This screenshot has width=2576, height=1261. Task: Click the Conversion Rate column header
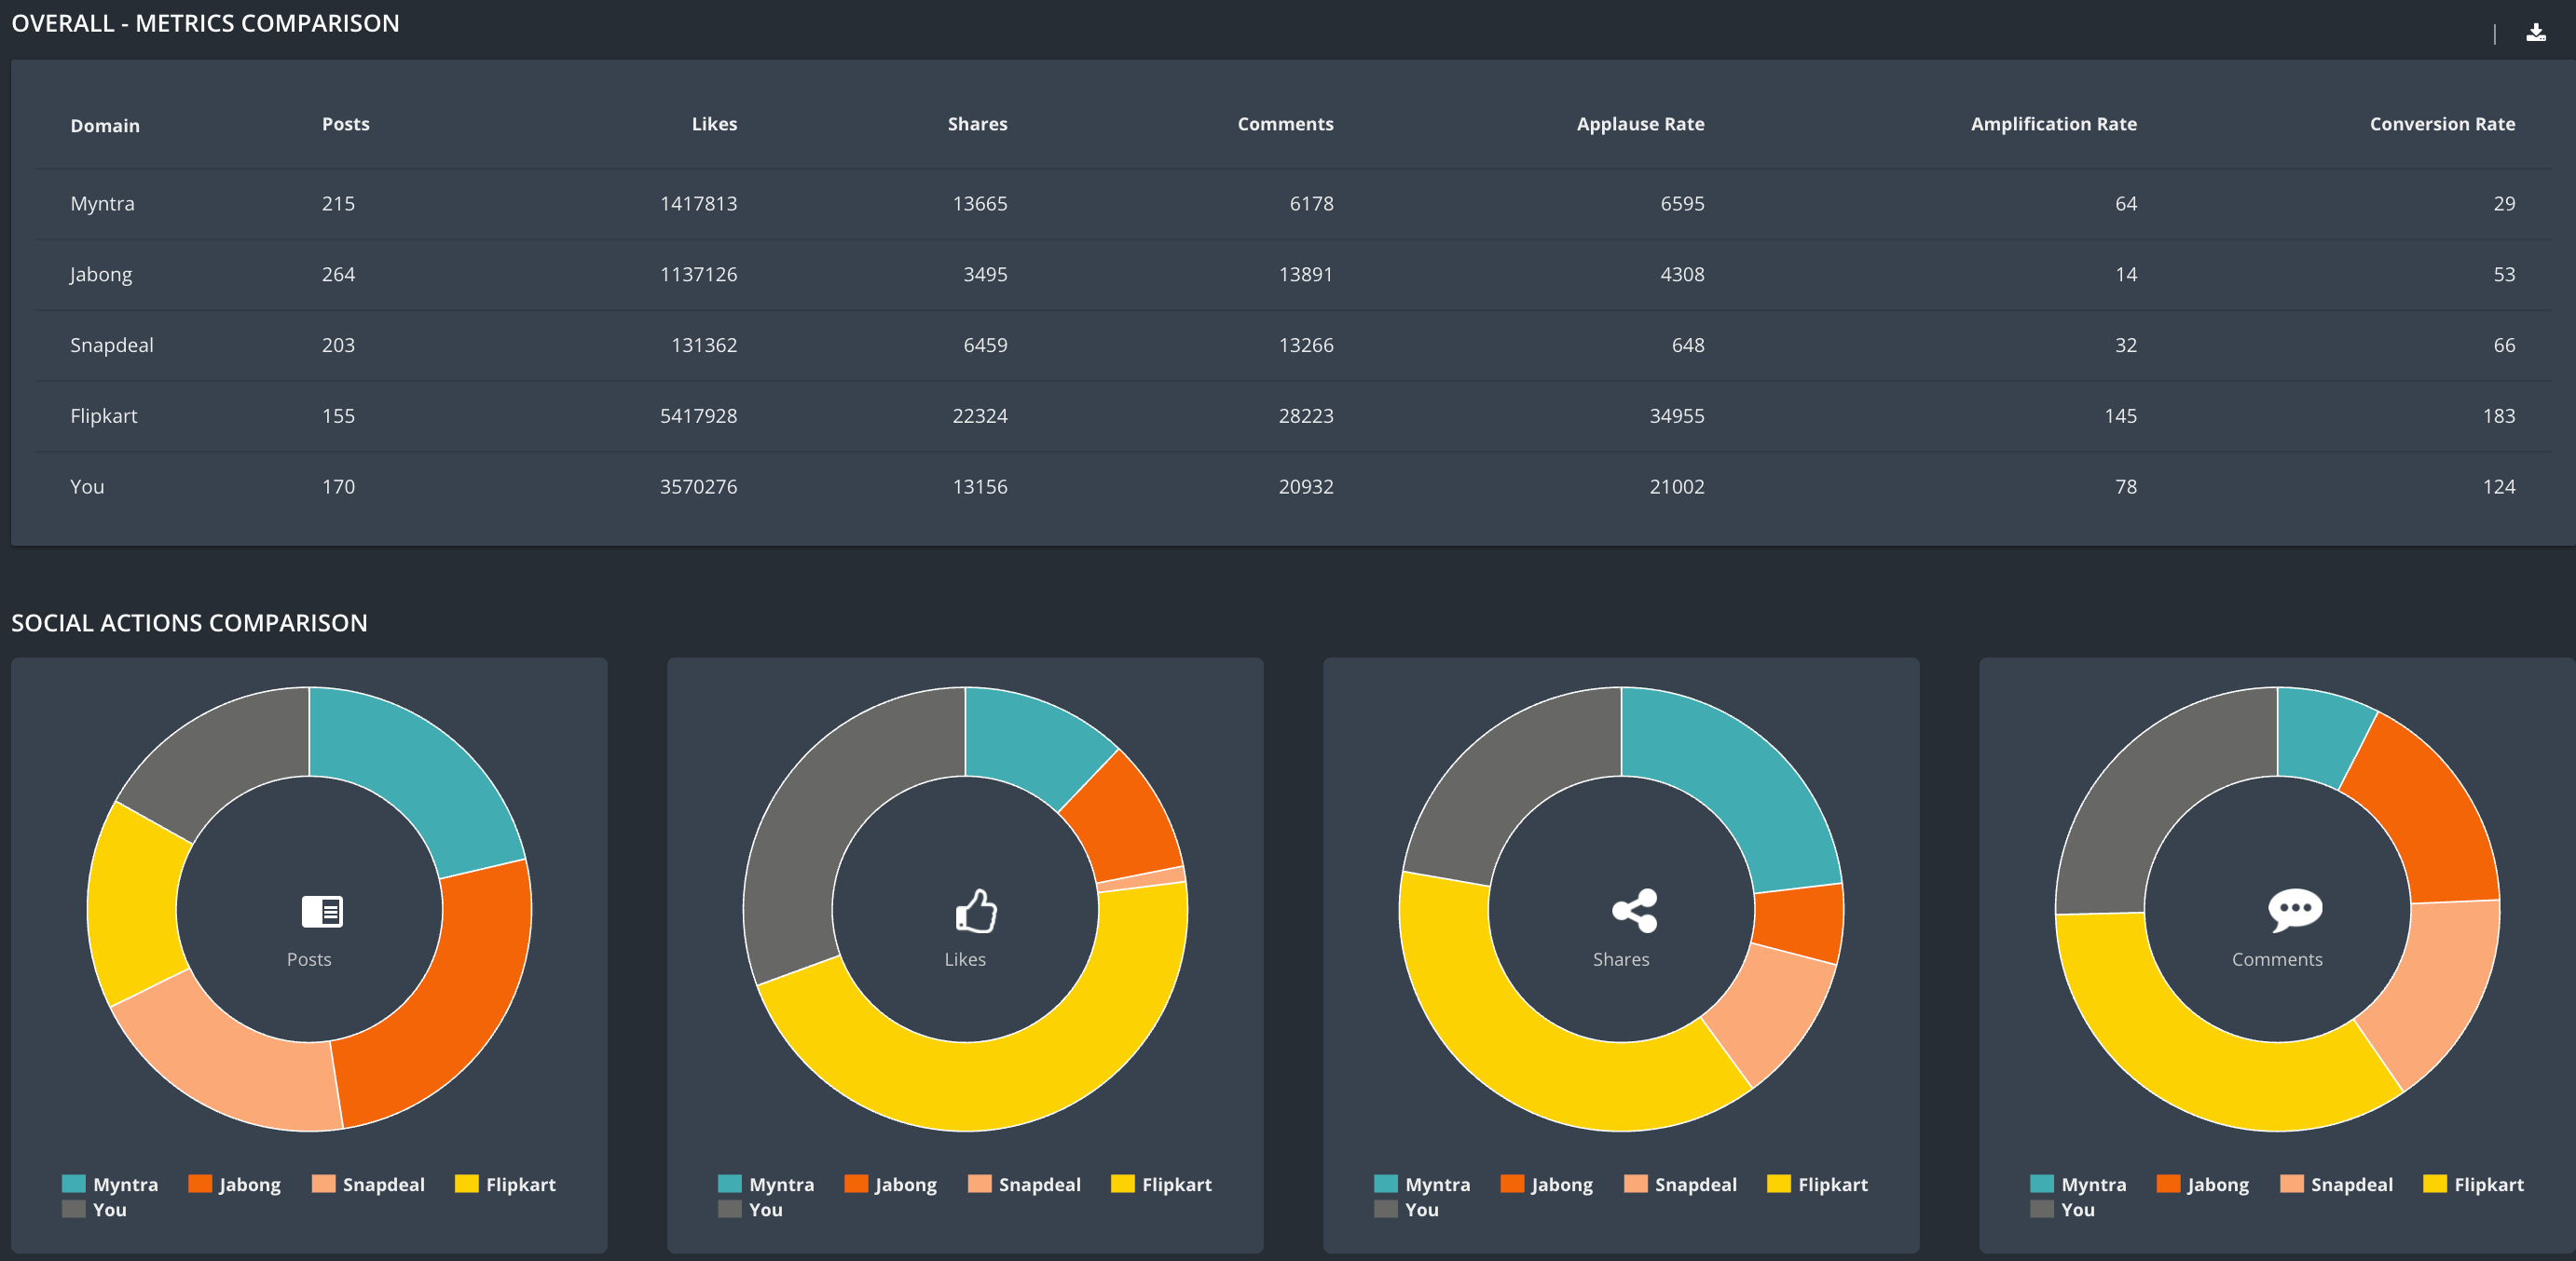[x=2441, y=124]
